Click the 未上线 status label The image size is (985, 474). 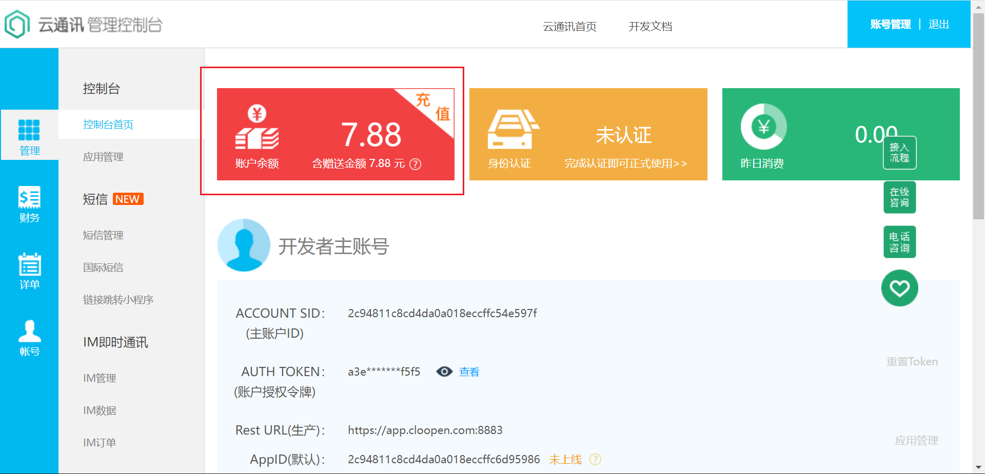click(565, 460)
